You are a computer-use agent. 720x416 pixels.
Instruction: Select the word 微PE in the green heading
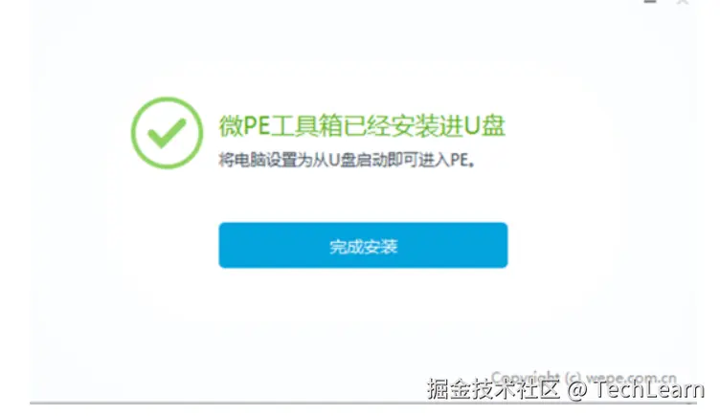coord(244,125)
